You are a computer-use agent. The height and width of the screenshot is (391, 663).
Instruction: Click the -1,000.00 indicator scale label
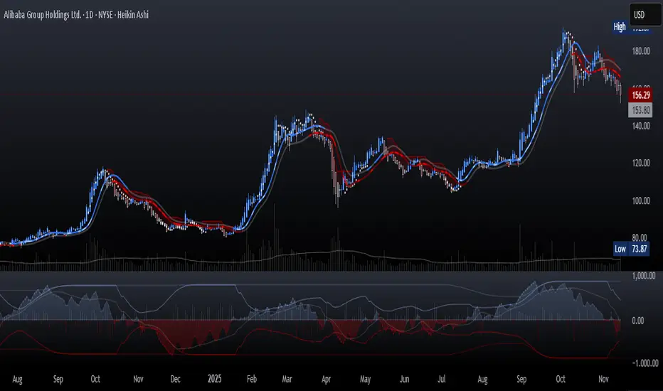point(642,363)
